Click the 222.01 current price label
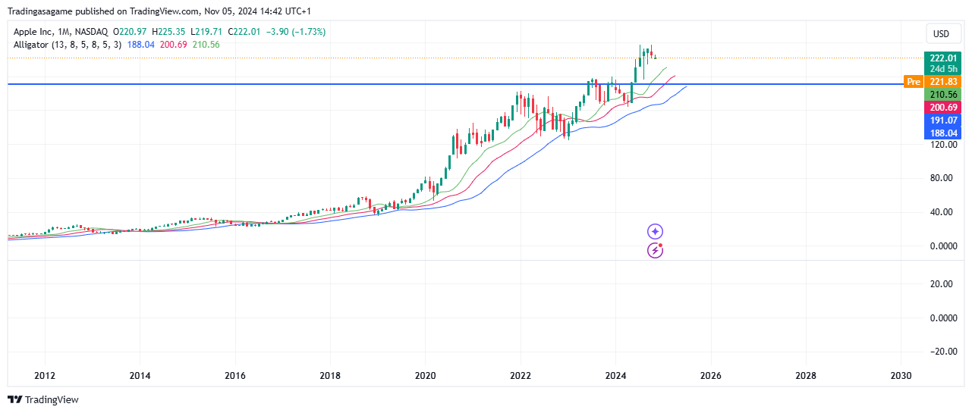 coord(941,58)
